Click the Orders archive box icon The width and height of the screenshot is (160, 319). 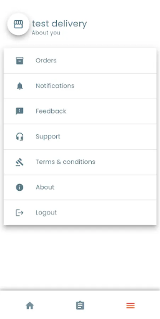pyautogui.click(x=20, y=61)
